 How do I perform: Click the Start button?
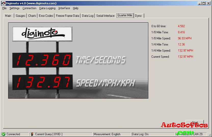(x=195, y=123)
